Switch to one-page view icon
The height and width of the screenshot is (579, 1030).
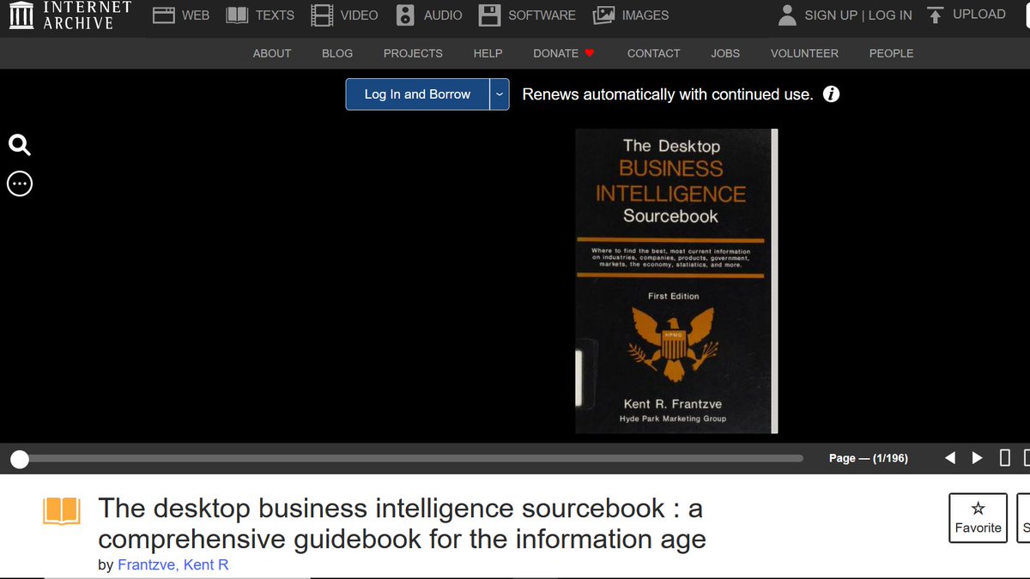[1005, 458]
